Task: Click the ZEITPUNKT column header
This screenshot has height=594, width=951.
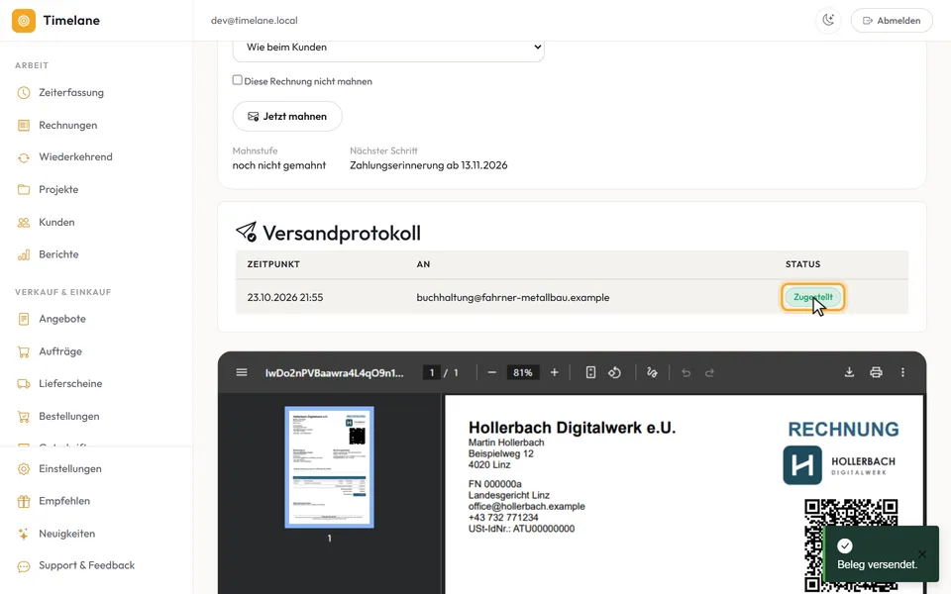Action: (x=273, y=264)
